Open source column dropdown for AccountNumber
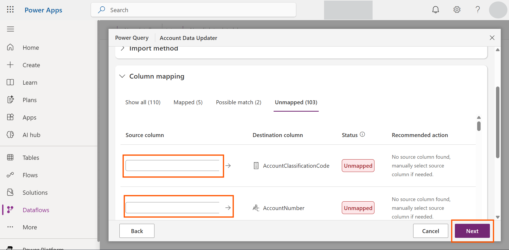 pyautogui.click(x=172, y=208)
